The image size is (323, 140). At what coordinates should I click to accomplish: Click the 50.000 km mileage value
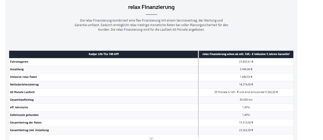[x=246, y=100]
